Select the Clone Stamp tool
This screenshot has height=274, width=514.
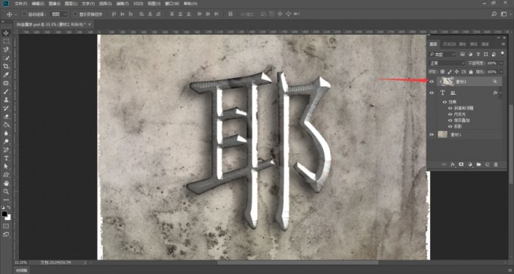[x=6, y=100]
